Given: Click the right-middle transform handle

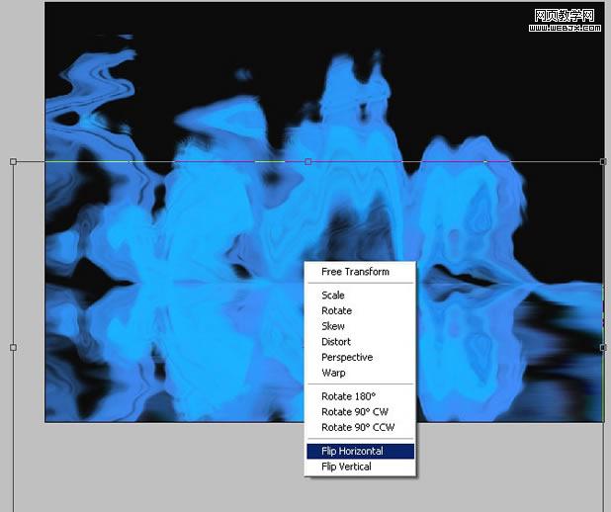Looking at the screenshot, I should coord(603,347).
